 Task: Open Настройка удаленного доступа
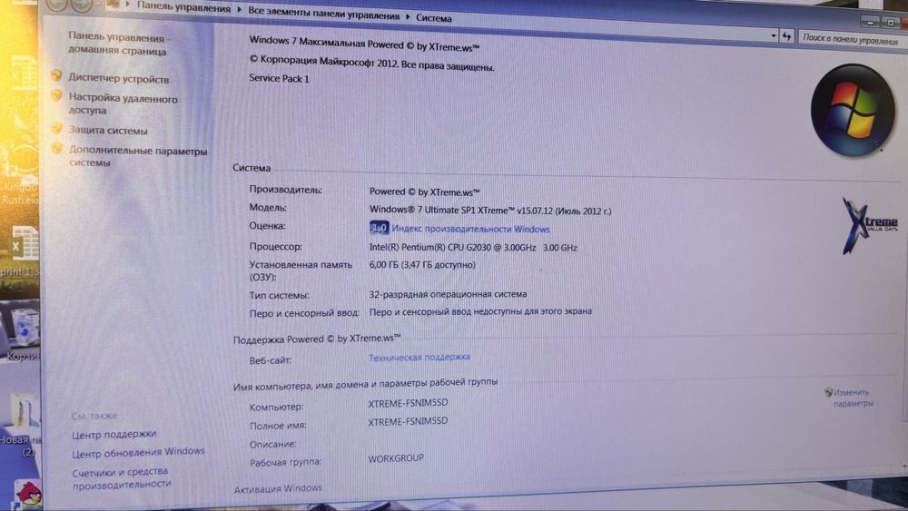coord(123,104)
